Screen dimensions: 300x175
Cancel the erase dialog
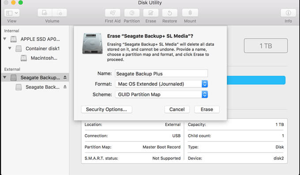(177, 109)
